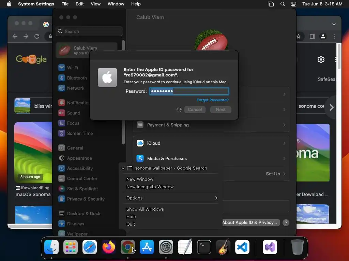
Task: Expand Payment & Shipping row
Action: pyautogui.click(x=211, y=125)
